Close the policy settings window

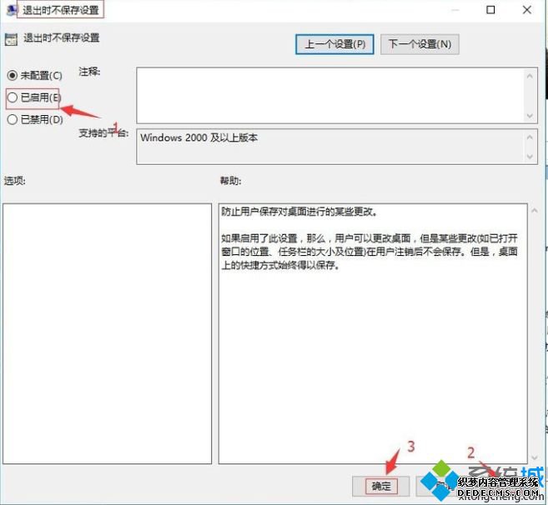[527, 10]
